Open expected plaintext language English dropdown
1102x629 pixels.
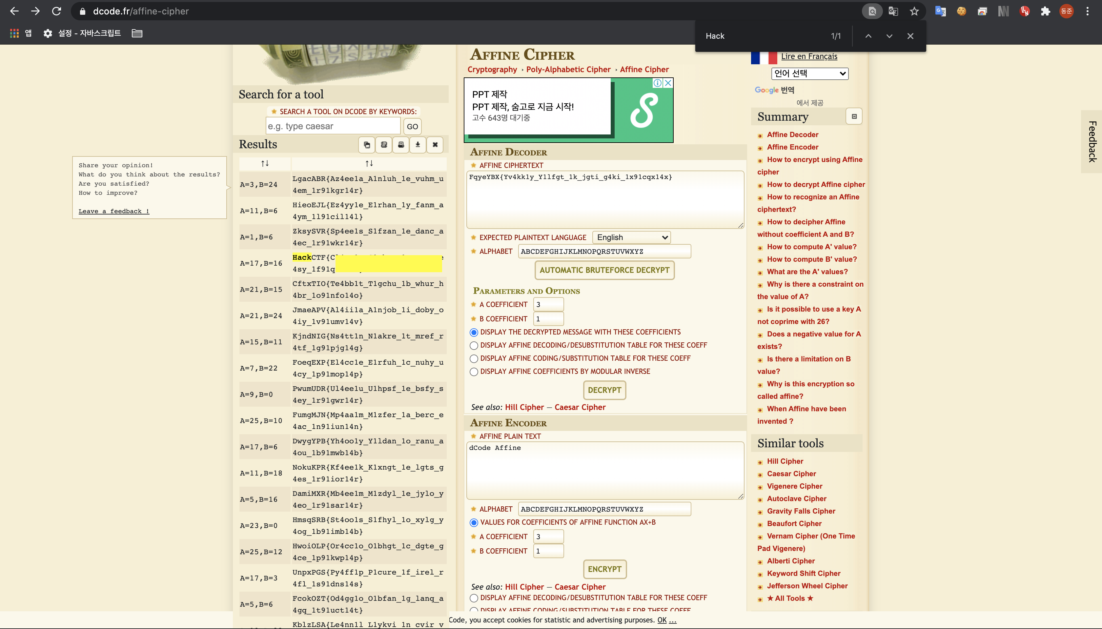[632, 238]
